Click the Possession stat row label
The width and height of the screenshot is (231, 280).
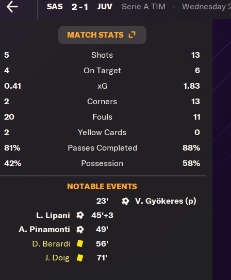tap(102, 163)
